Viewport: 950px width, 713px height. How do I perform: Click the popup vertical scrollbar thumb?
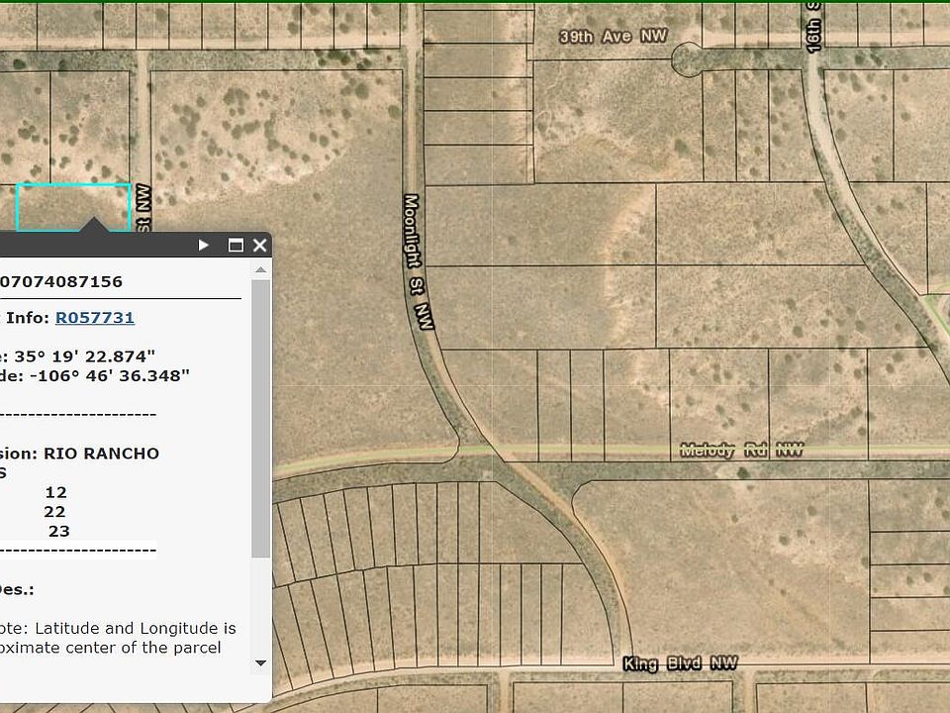pos(261,416)
